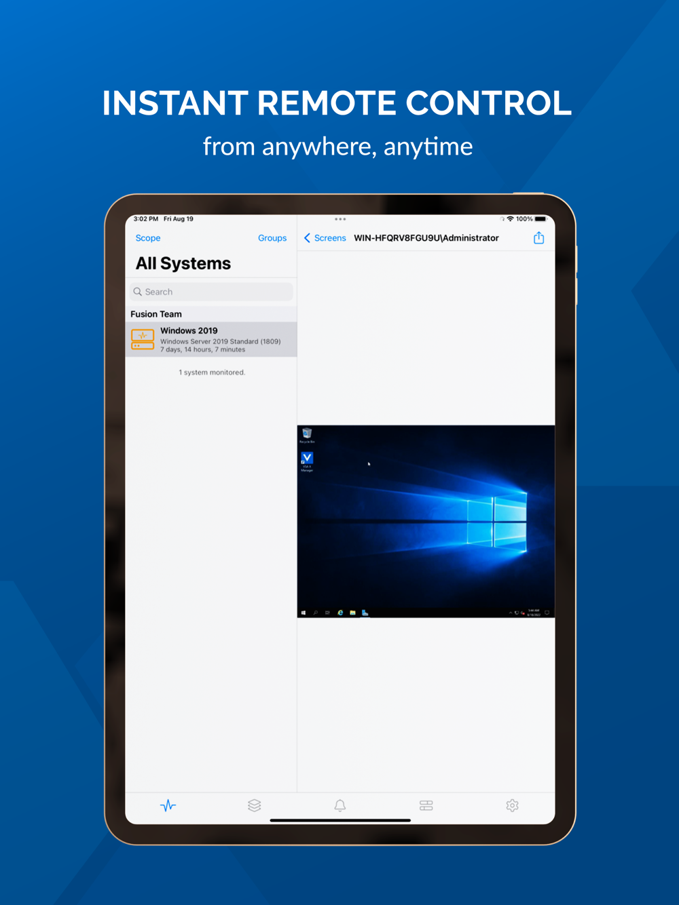Open File Explorer on remote taskbar
The image size is (679, 905).
click(352, 613)
